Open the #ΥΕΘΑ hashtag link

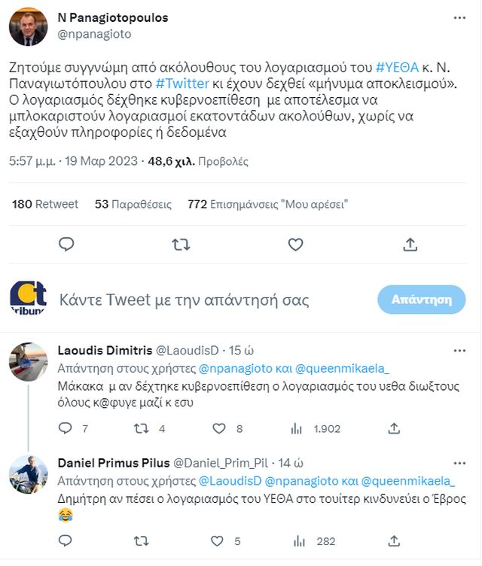pyautogui.click(x=395, y=65)
